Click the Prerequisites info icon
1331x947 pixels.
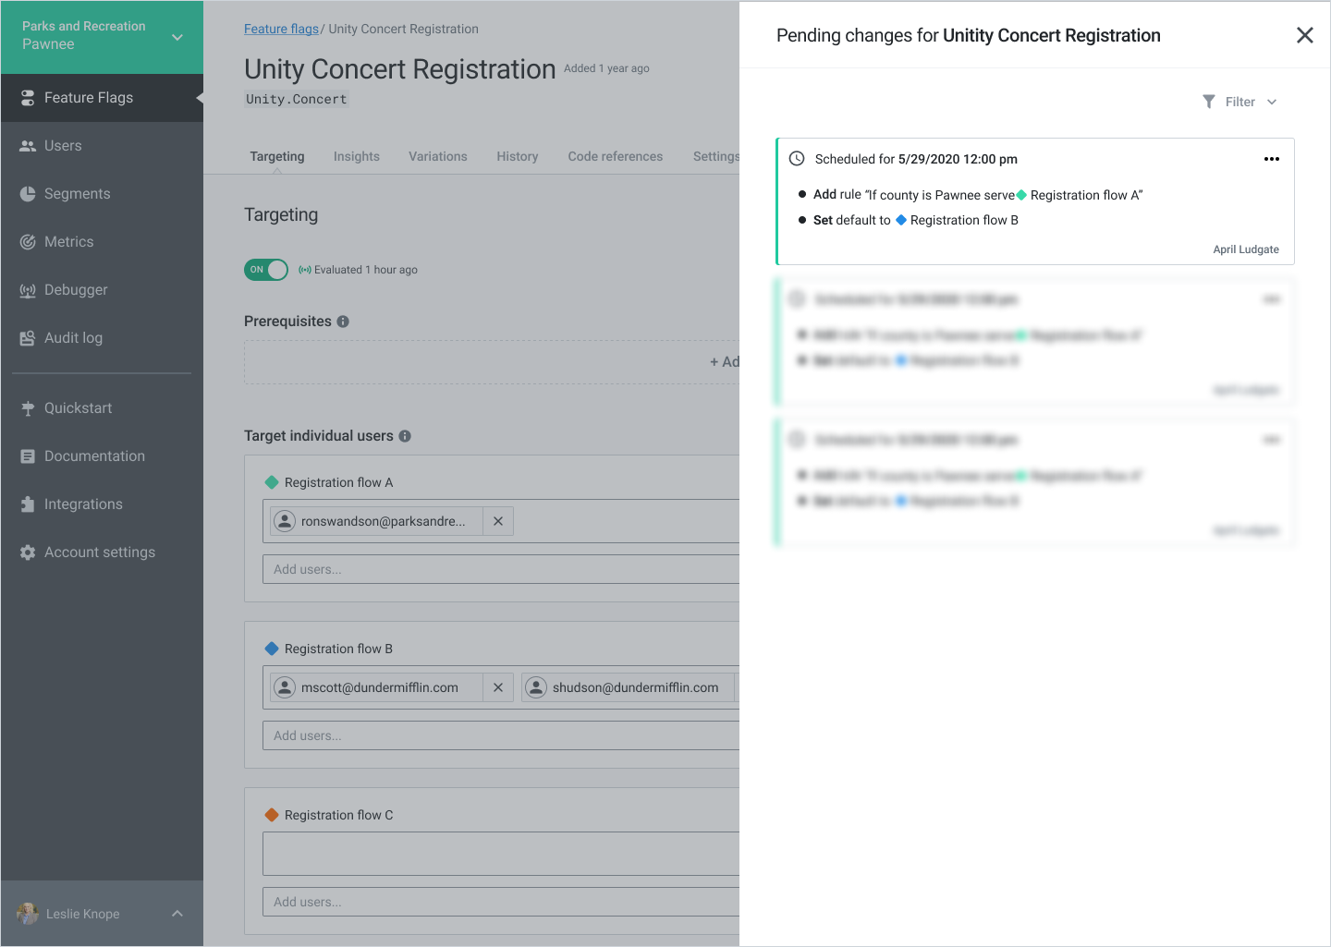(343, 322)
